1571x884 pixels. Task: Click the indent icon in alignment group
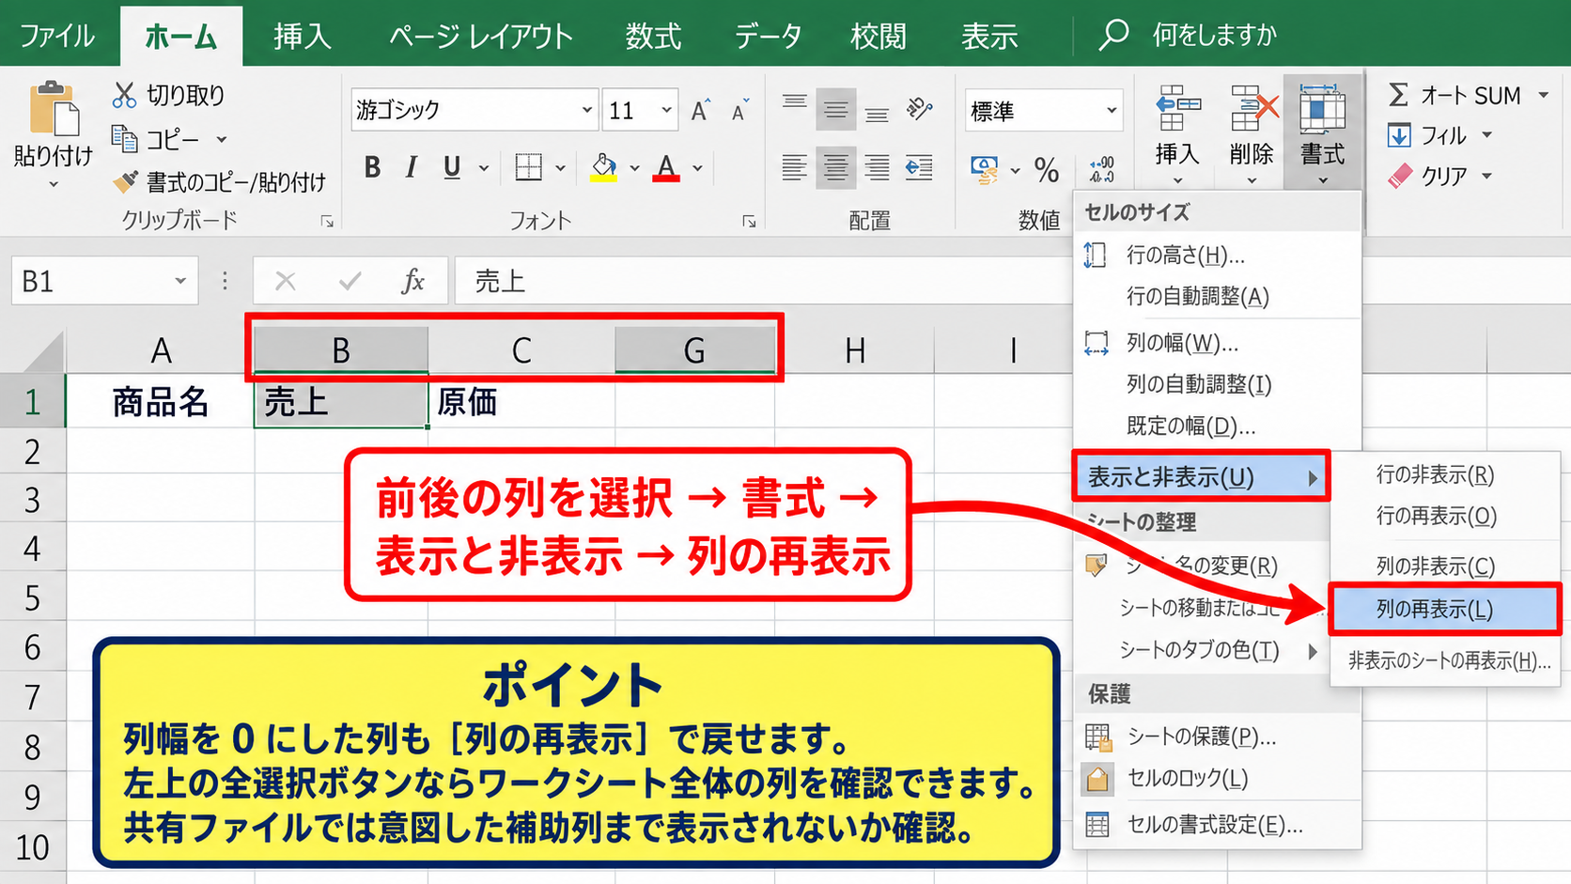(x=919, y=168)
